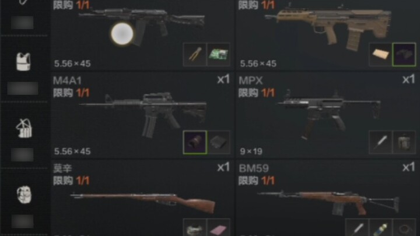Select the drum-magazine rifle with glowing marker
This screenshot has width=420, height=236.
coord(142,35)
